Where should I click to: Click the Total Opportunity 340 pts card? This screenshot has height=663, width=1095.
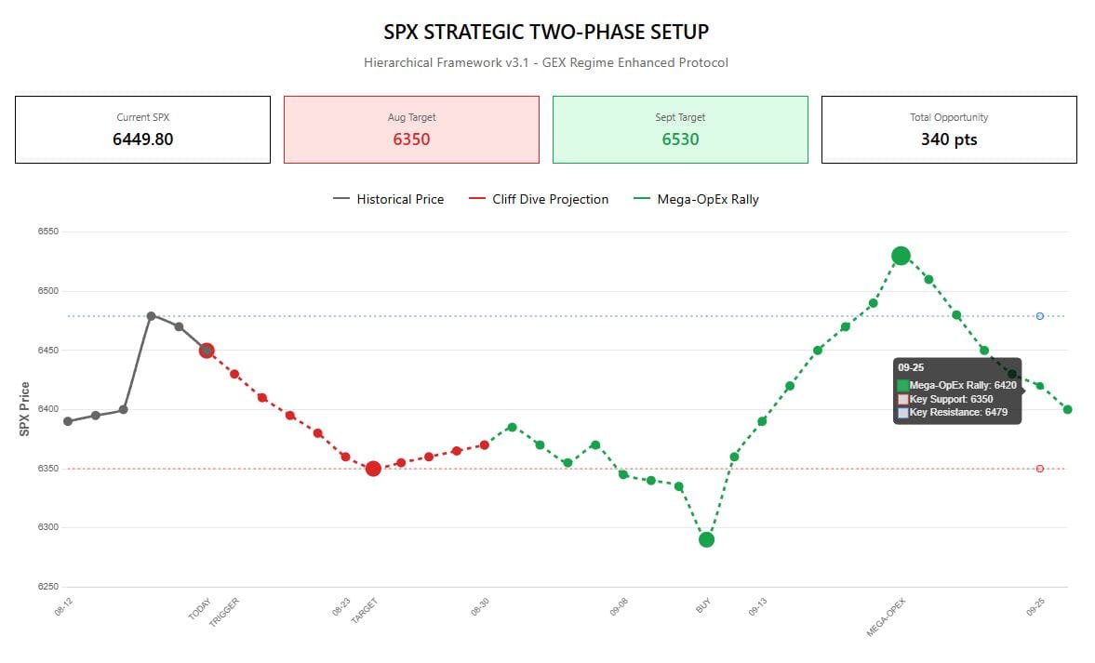pyautogui.click(x=949, y=129)
